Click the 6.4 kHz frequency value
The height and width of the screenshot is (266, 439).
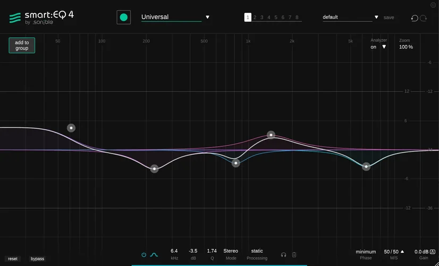[x=174, y=251]
